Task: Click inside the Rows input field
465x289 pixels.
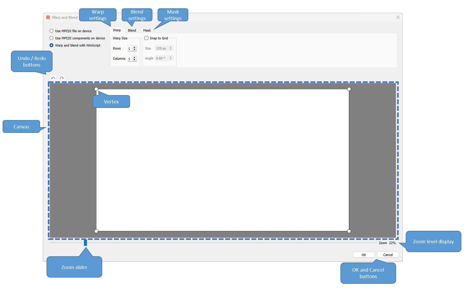Action: tap(130, 49)
